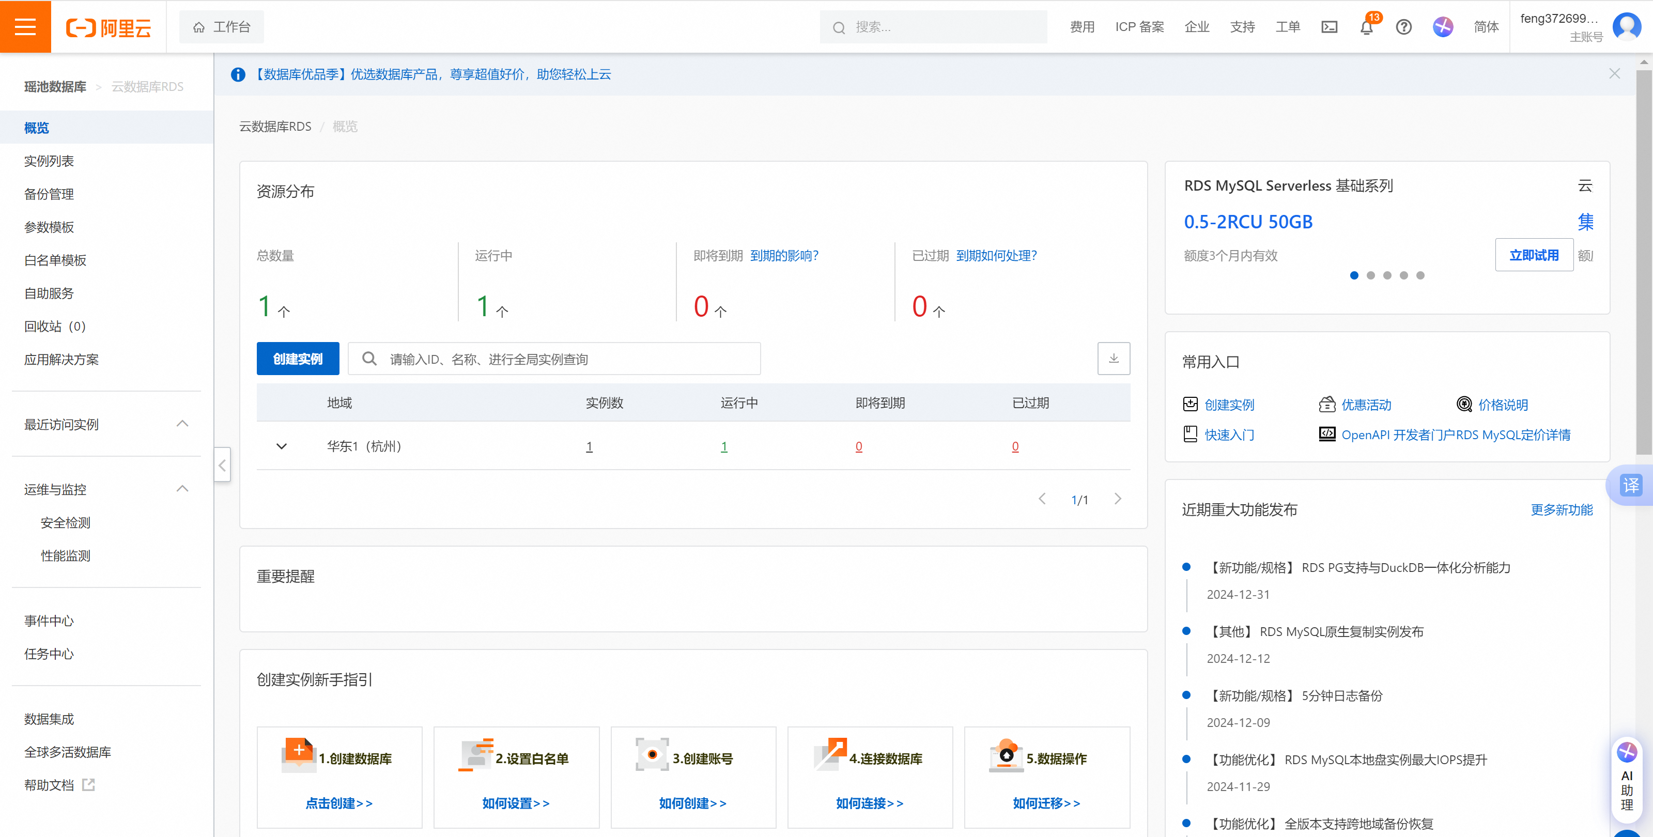Click the 点击创建>> link
Viewport: 1653px width, 837px height.
pos(339,802)
